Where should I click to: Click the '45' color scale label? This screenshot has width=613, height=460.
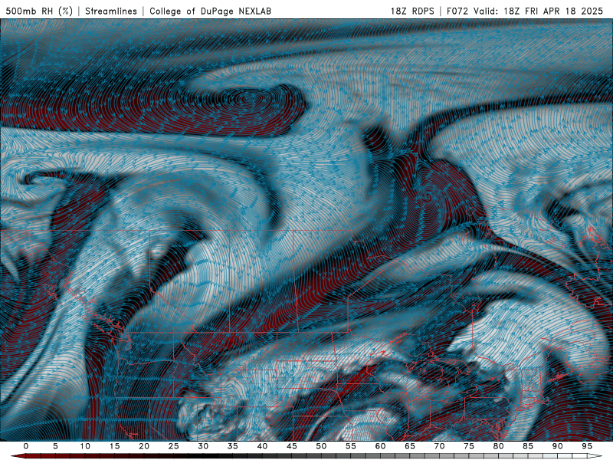click(292, 446)
